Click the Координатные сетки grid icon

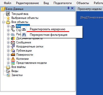(13, 46)
